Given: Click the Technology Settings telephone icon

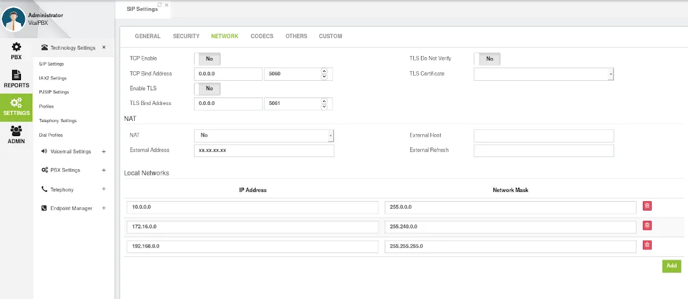Looking at the screenshot, I should pos(45,48).
